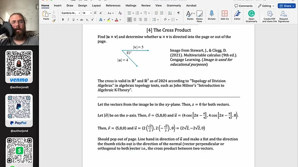The width and height of the screenshot is (298, 167).
Task: Click the Cut scissors icon
Action: (x=54, y=12)
